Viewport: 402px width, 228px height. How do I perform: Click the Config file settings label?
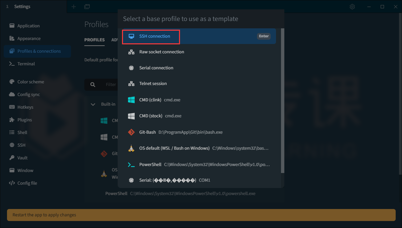pyautogui.click(x=27, y=183)
